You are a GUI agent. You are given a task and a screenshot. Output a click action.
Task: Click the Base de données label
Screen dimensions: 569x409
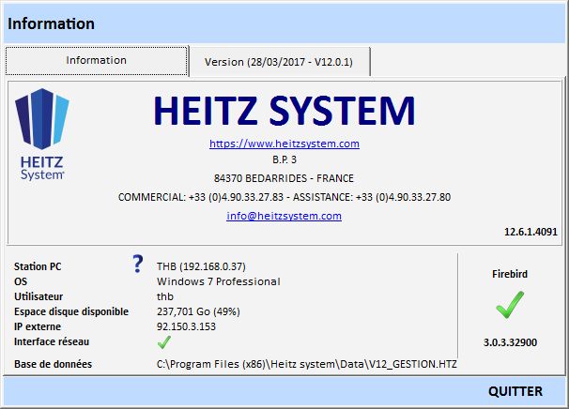[x=53, y=364]
